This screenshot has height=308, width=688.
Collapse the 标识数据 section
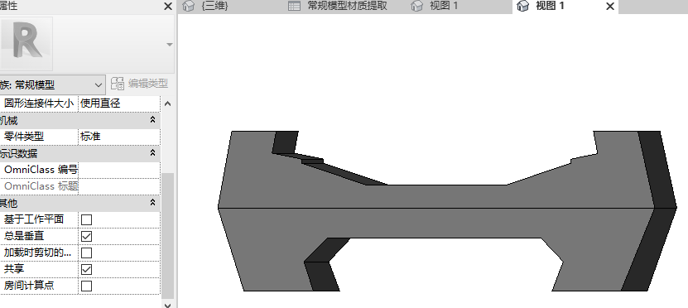coord(152,153)
